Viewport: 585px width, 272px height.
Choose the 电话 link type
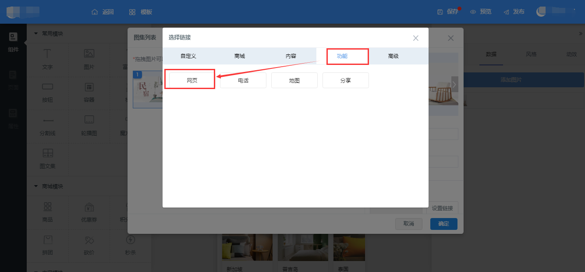point(243,80)
